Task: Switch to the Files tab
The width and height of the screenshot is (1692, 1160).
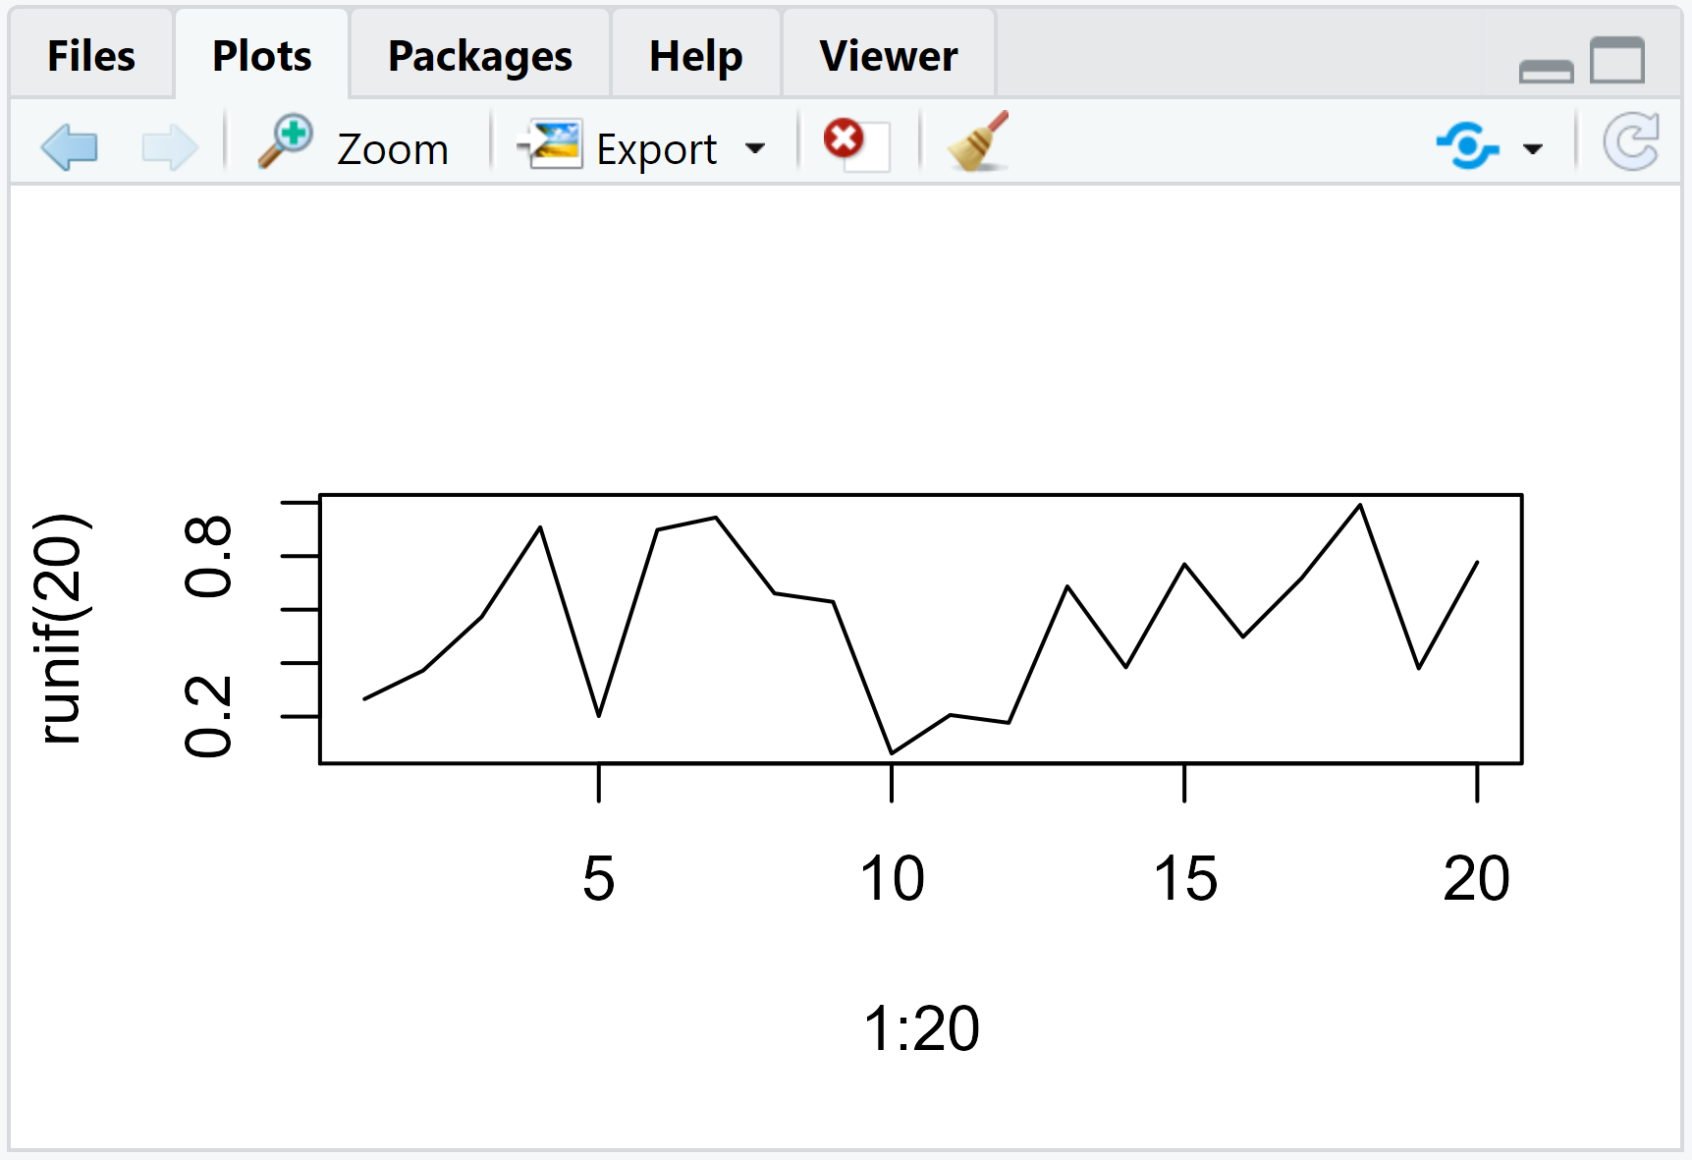Action: tap(90, 55)
